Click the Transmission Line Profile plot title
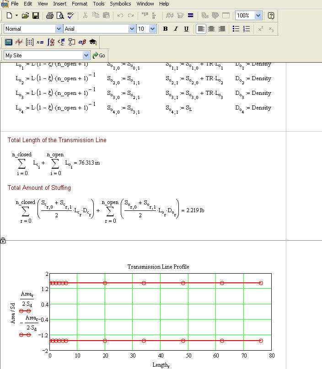 158,267
